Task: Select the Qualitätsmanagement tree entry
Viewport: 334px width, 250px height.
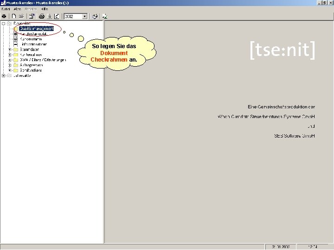Action: coord(37,29)
